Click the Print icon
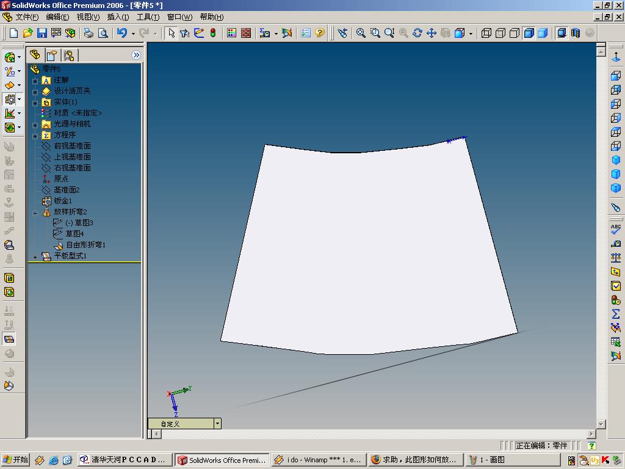Screen dimensions: 625x469 (x=89, y=33)
